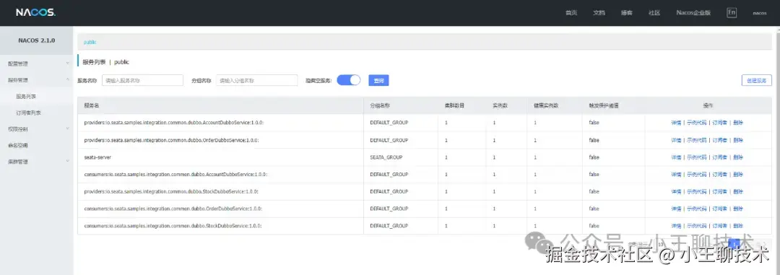Viewport: 780px width, 275px height.
Task: Click the NACOS 2.1.0 version label
Action: [37, 40]
